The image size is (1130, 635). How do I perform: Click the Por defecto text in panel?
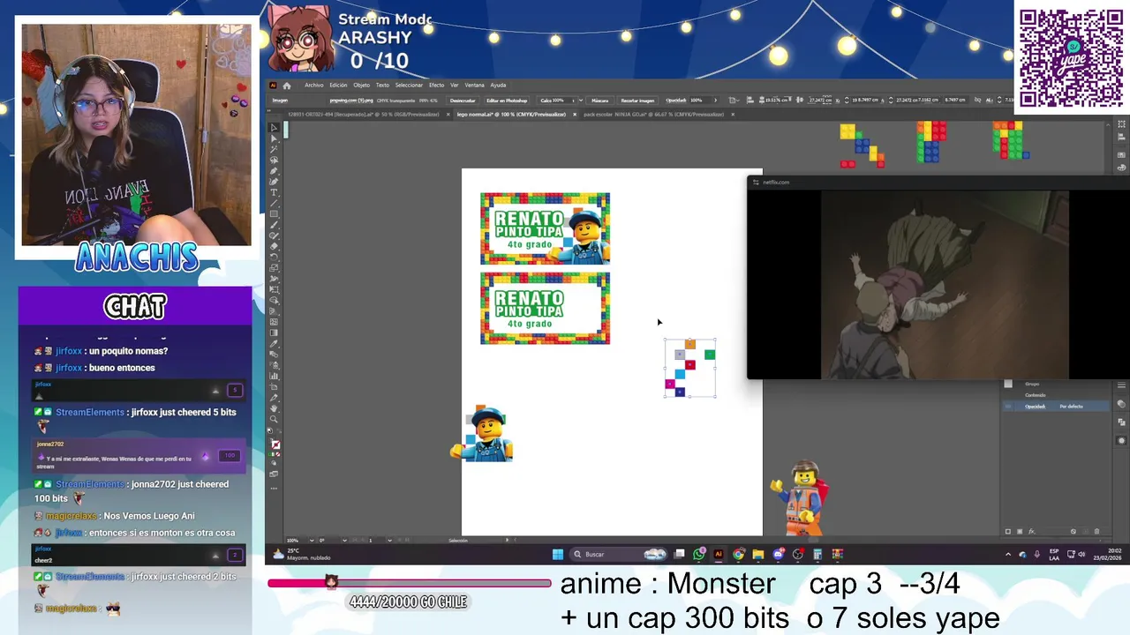[1071, 407]
